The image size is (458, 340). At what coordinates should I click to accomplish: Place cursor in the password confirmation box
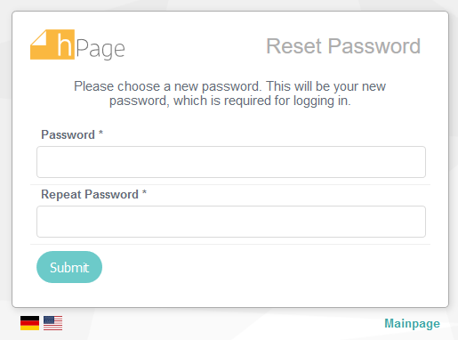tap(231, 222)
